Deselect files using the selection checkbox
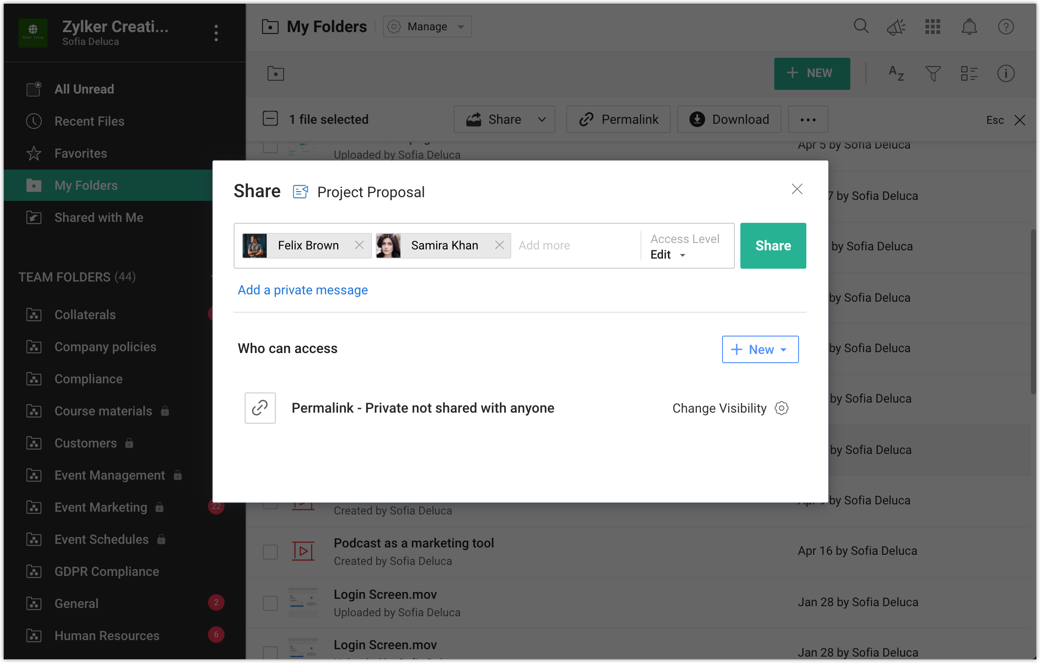The height and width of the screenshot is (663, 1040). (x=270, y=119)
